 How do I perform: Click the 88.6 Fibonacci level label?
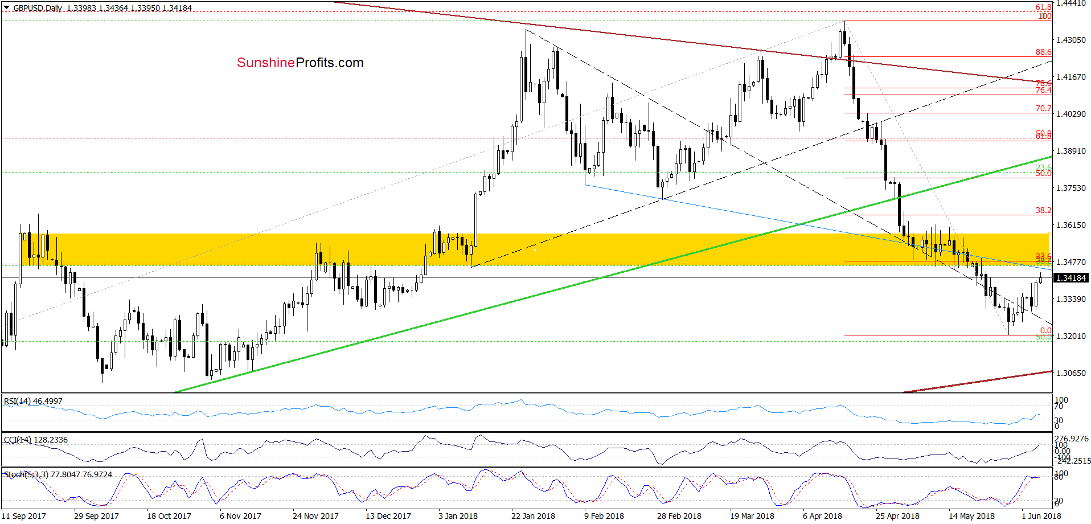tap(1043, 52)
